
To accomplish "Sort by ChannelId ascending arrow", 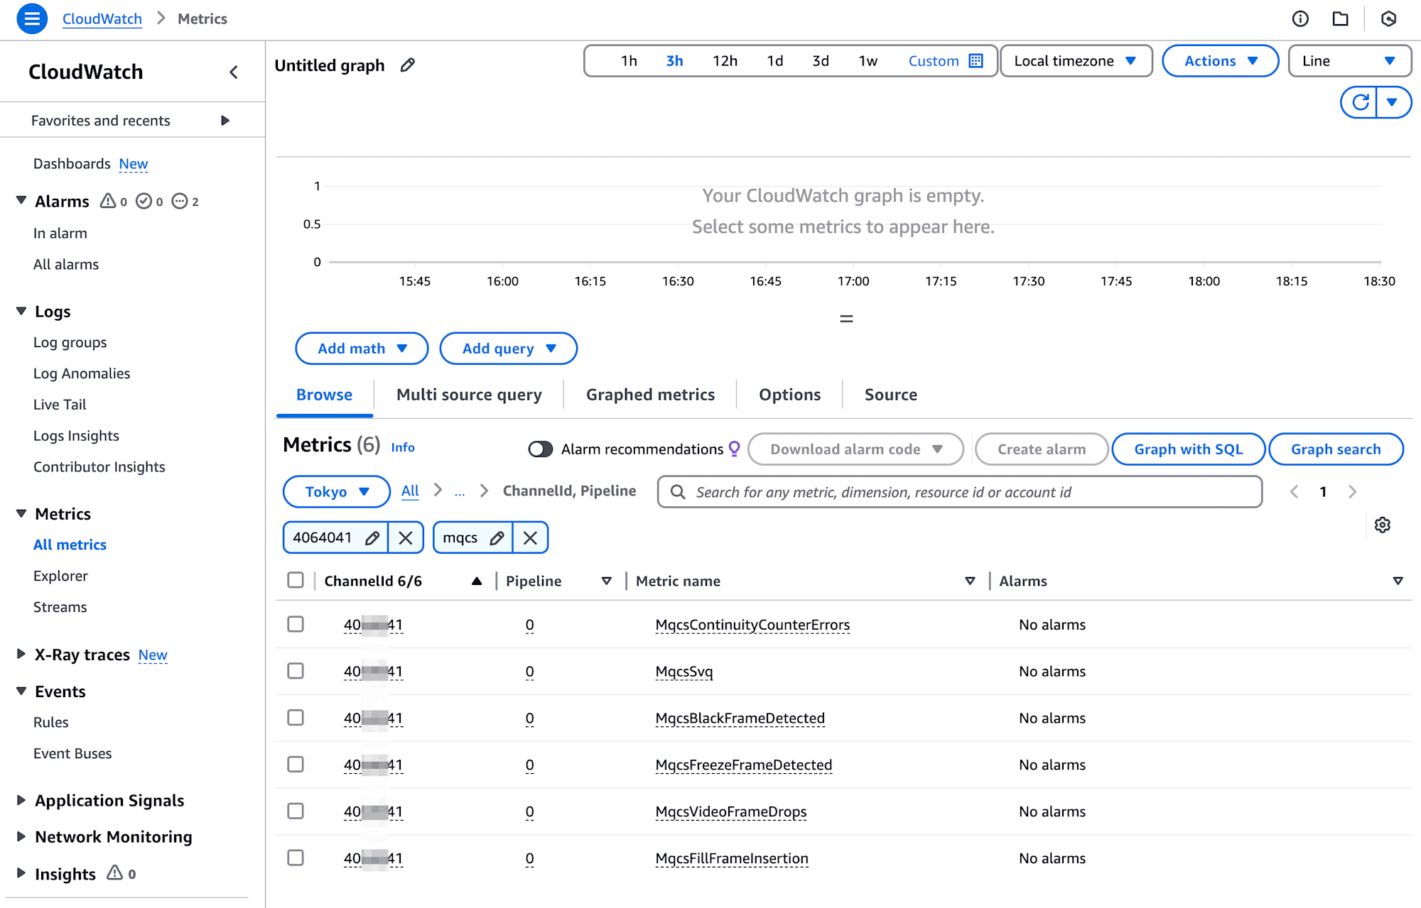I will 477,581.
